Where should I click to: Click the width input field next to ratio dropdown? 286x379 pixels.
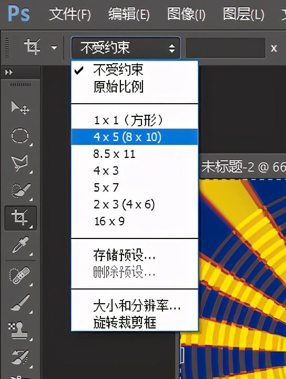(x=226, y=47)
